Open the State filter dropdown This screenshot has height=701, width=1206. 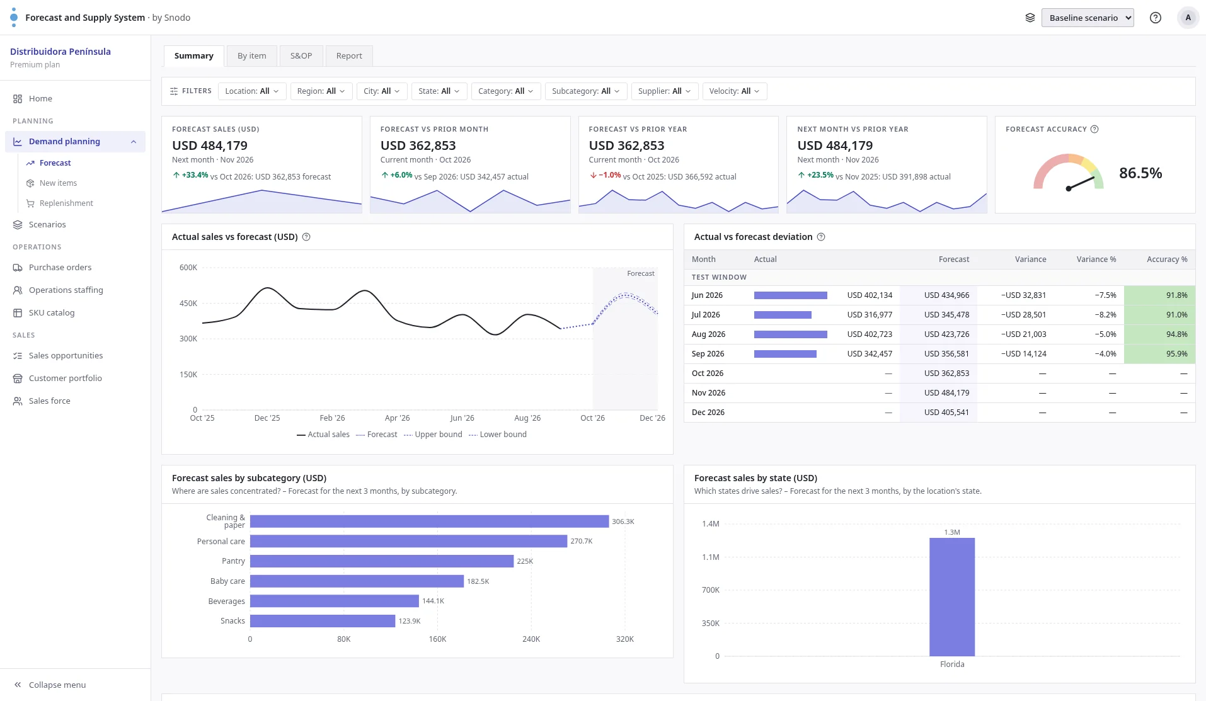click(439, 91)
